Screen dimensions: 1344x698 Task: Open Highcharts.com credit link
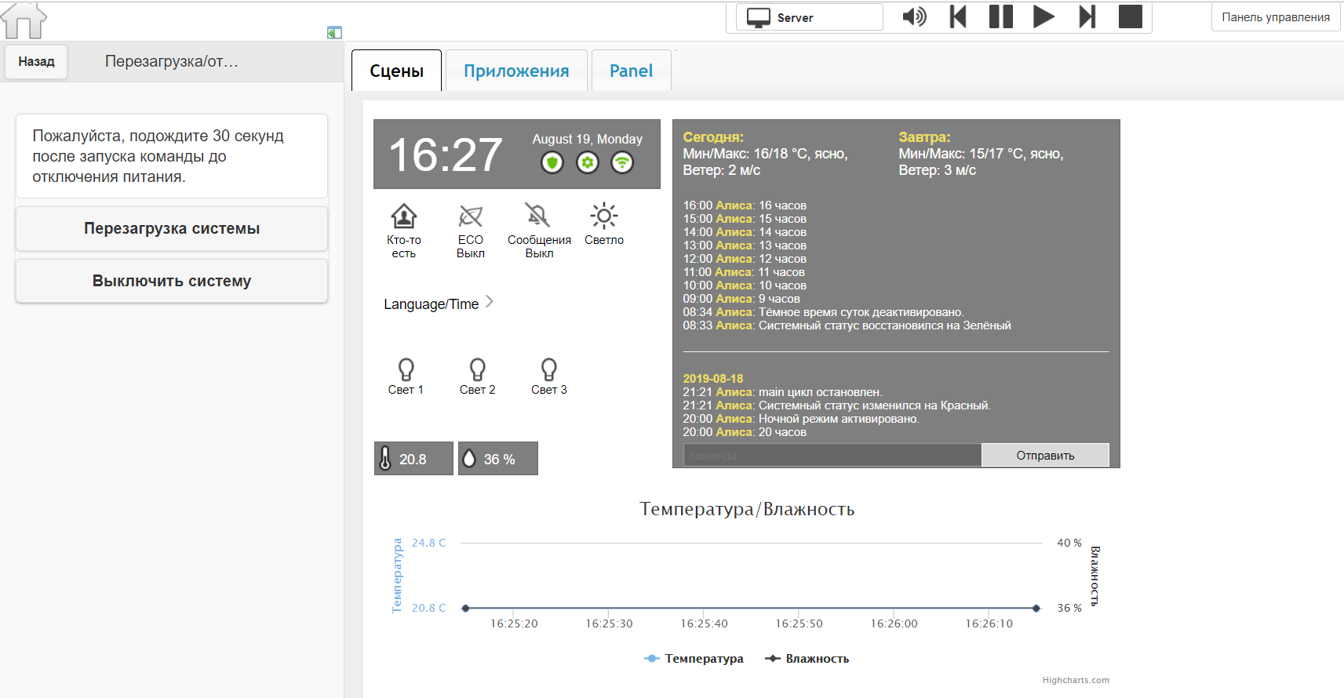[x=1076, y=680]
